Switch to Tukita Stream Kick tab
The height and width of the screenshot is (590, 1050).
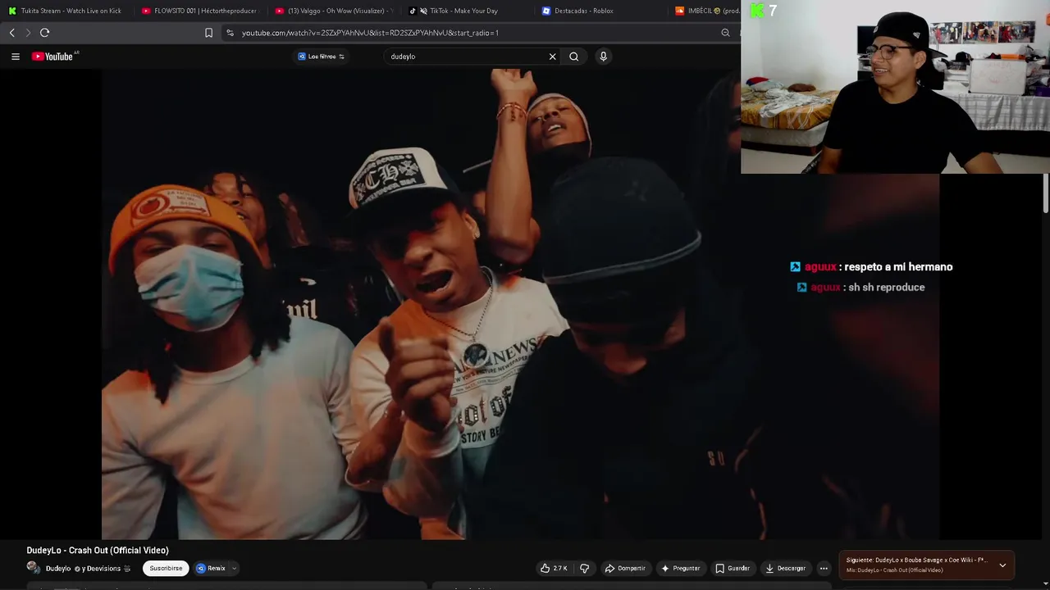pos(66,11)
